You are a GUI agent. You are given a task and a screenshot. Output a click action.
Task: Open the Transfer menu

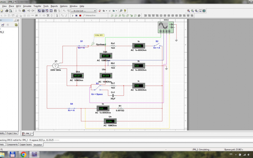(x=37, y=6)
